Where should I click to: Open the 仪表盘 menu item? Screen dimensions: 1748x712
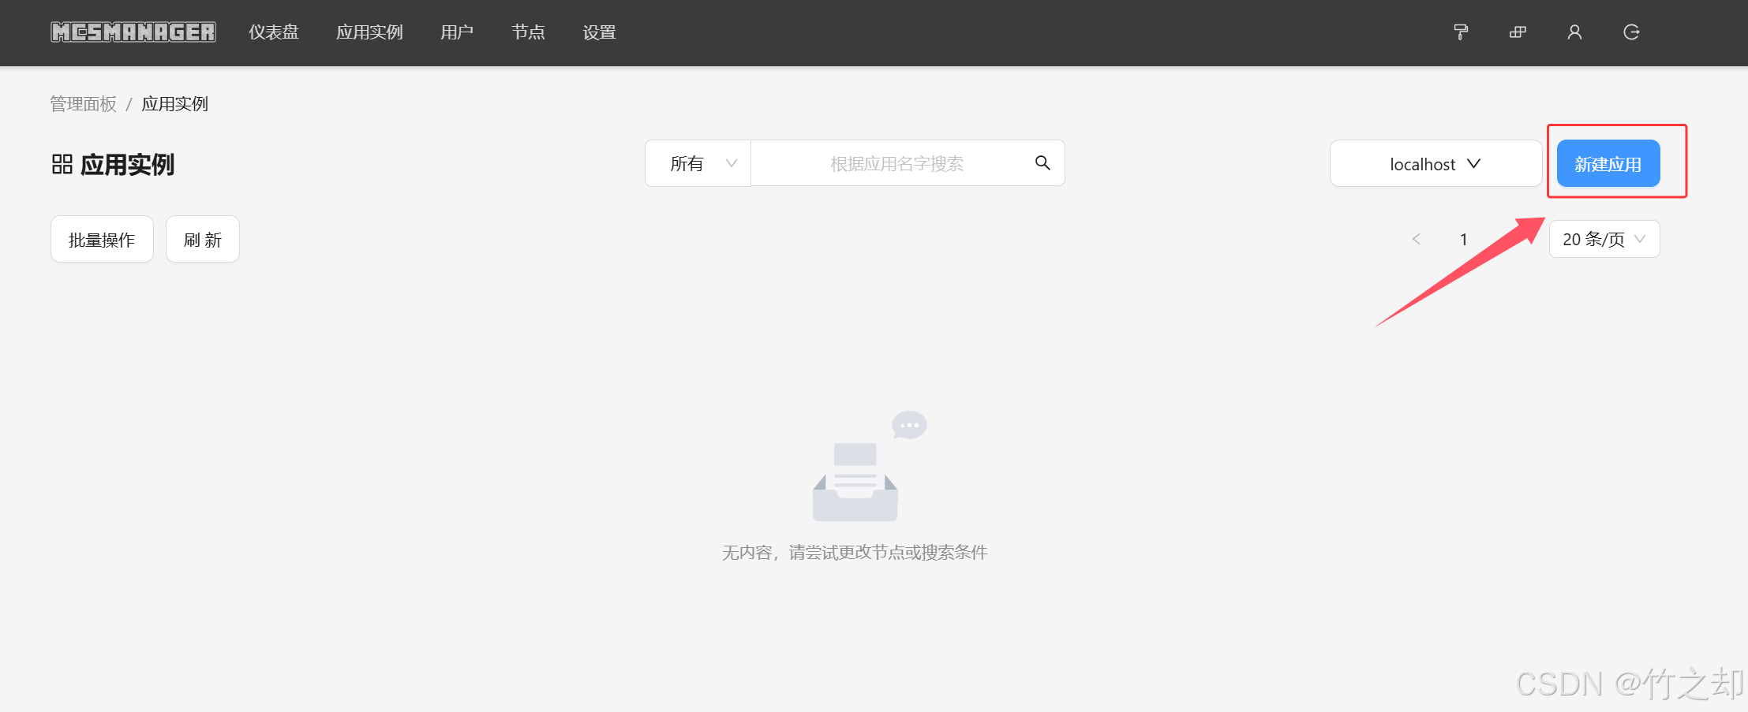click(x=274, y=32)
